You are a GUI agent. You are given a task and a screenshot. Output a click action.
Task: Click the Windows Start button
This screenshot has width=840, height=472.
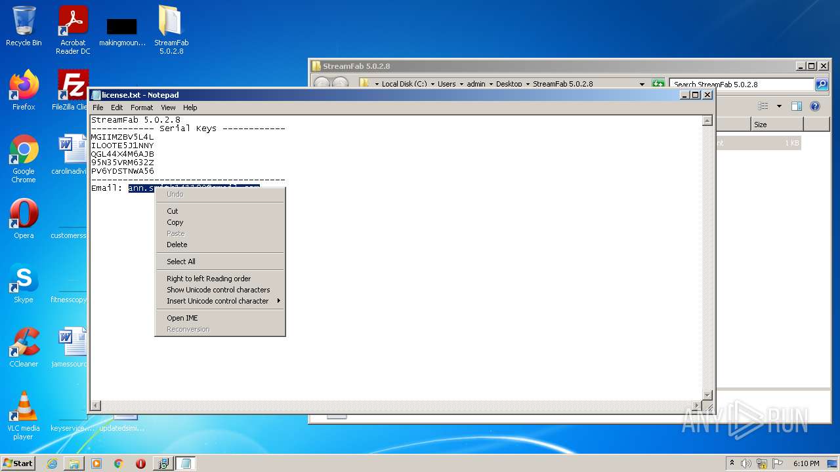(18, 463)
